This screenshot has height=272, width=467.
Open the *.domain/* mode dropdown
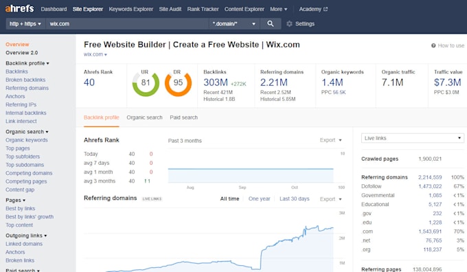click(x=233, y=23)
